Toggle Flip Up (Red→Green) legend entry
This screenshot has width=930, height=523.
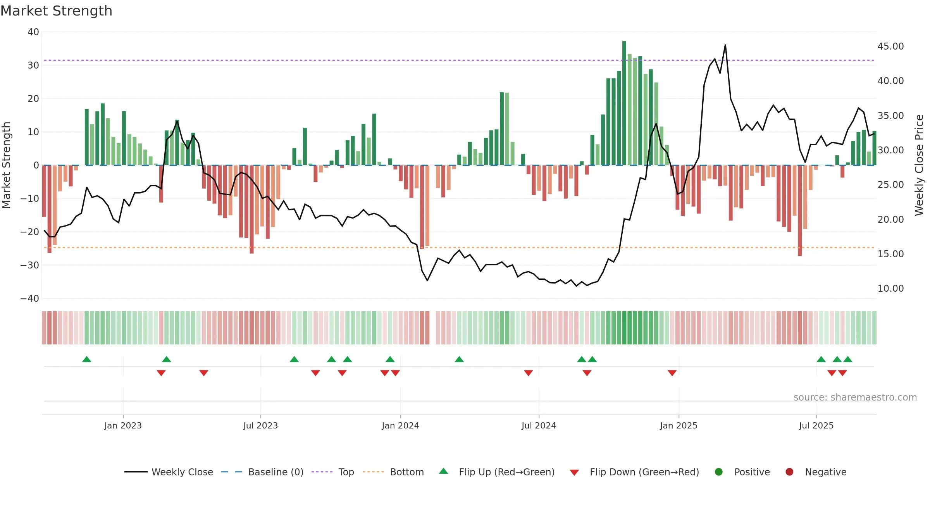(497, 472)
